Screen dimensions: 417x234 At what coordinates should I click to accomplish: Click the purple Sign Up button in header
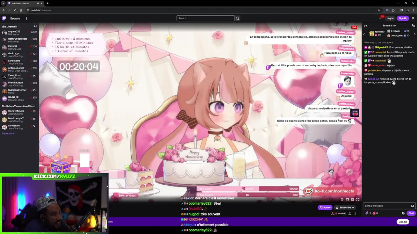(x=403, y=18)
